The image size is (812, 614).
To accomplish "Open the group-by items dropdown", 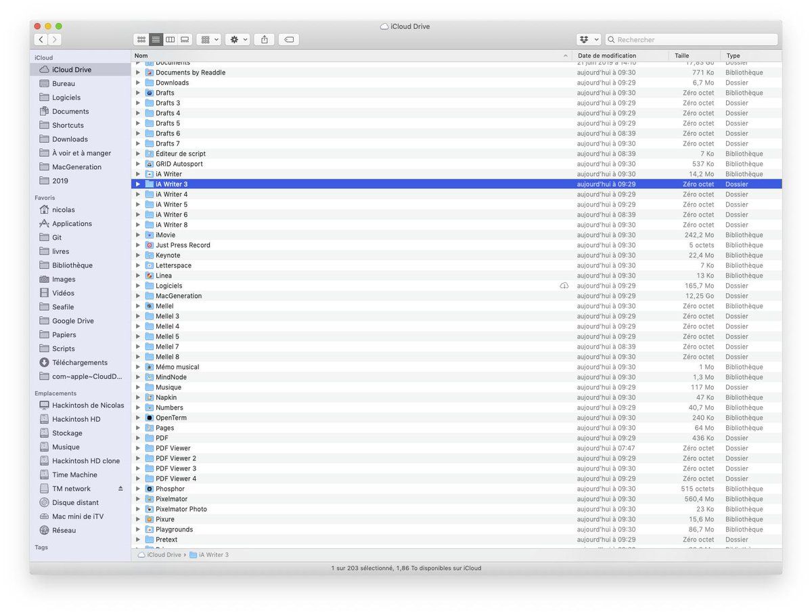I will [x=209, y=40].
